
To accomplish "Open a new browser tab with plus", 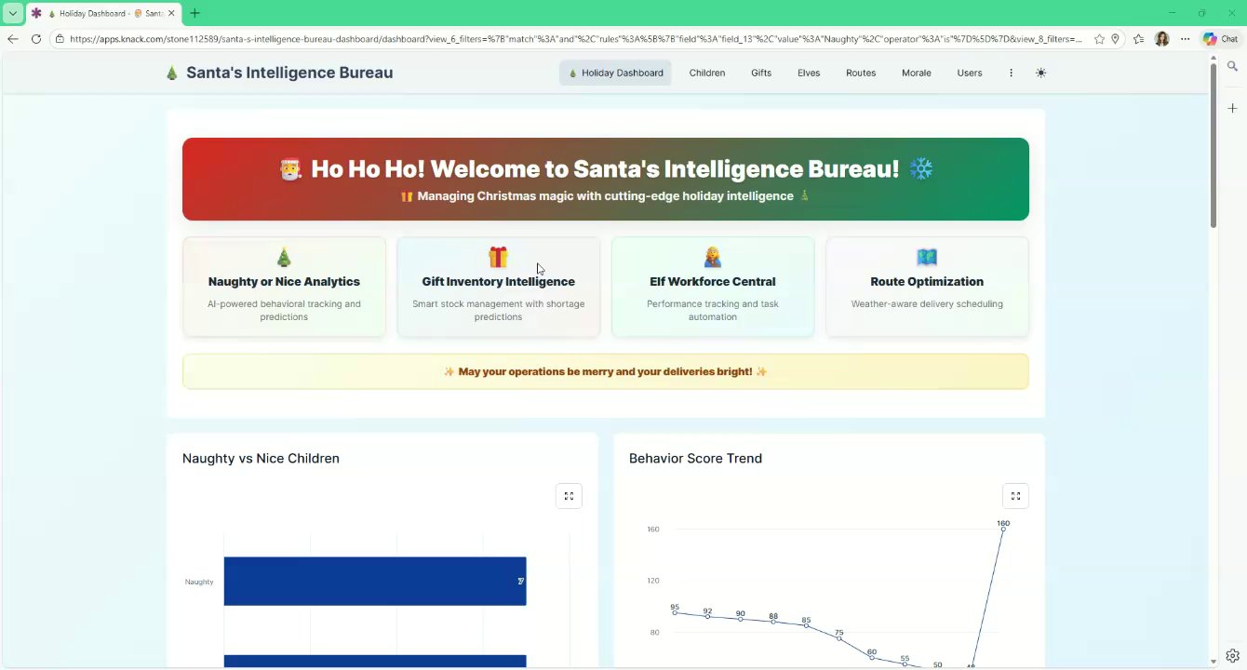I will pyautogui.click(x=194, y=13).
